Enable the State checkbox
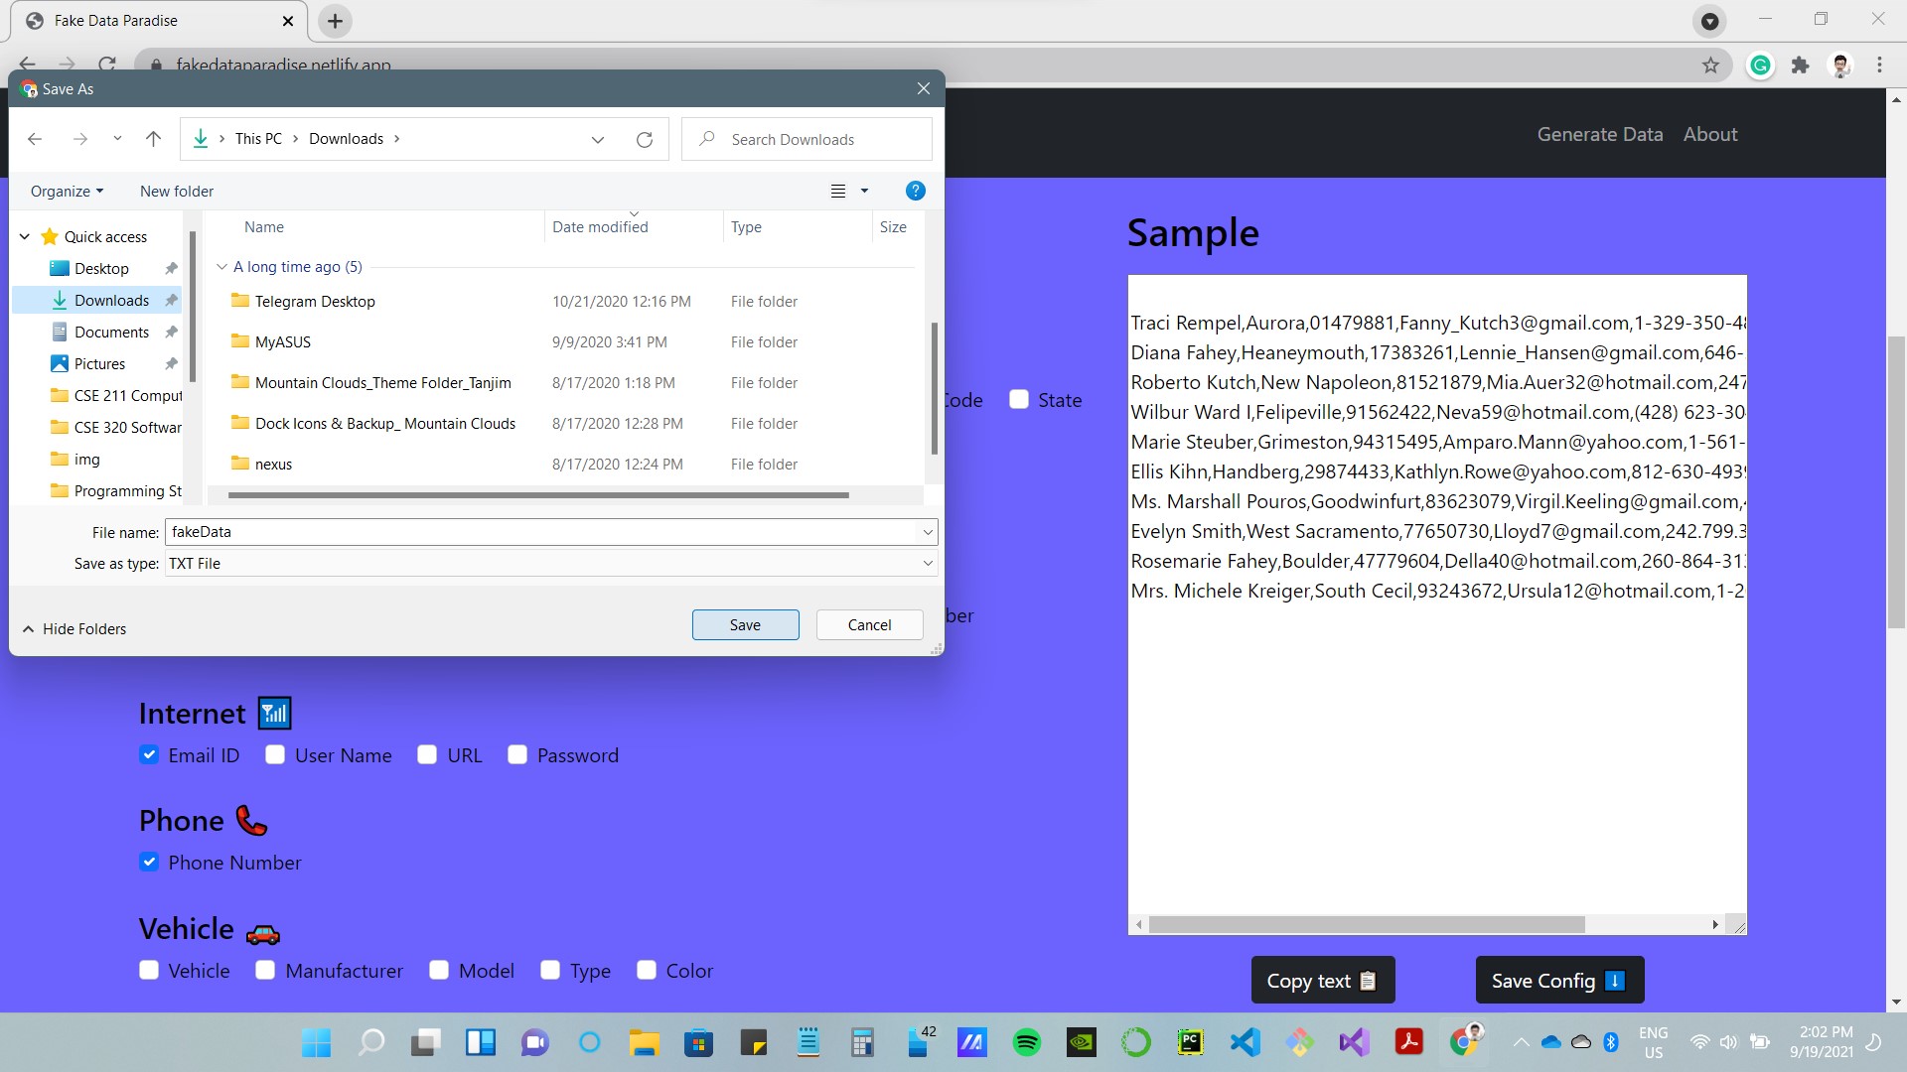This screenshot has height=1072, width=1907. tap(1019, 400)
